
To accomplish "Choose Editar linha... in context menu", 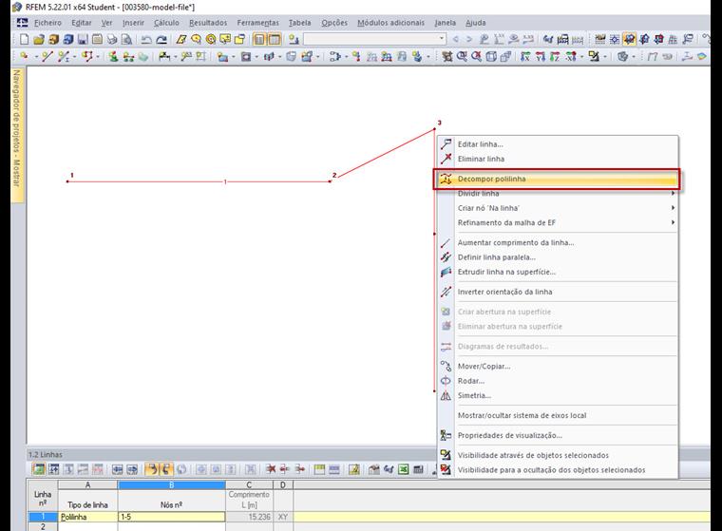I will 558,144.
